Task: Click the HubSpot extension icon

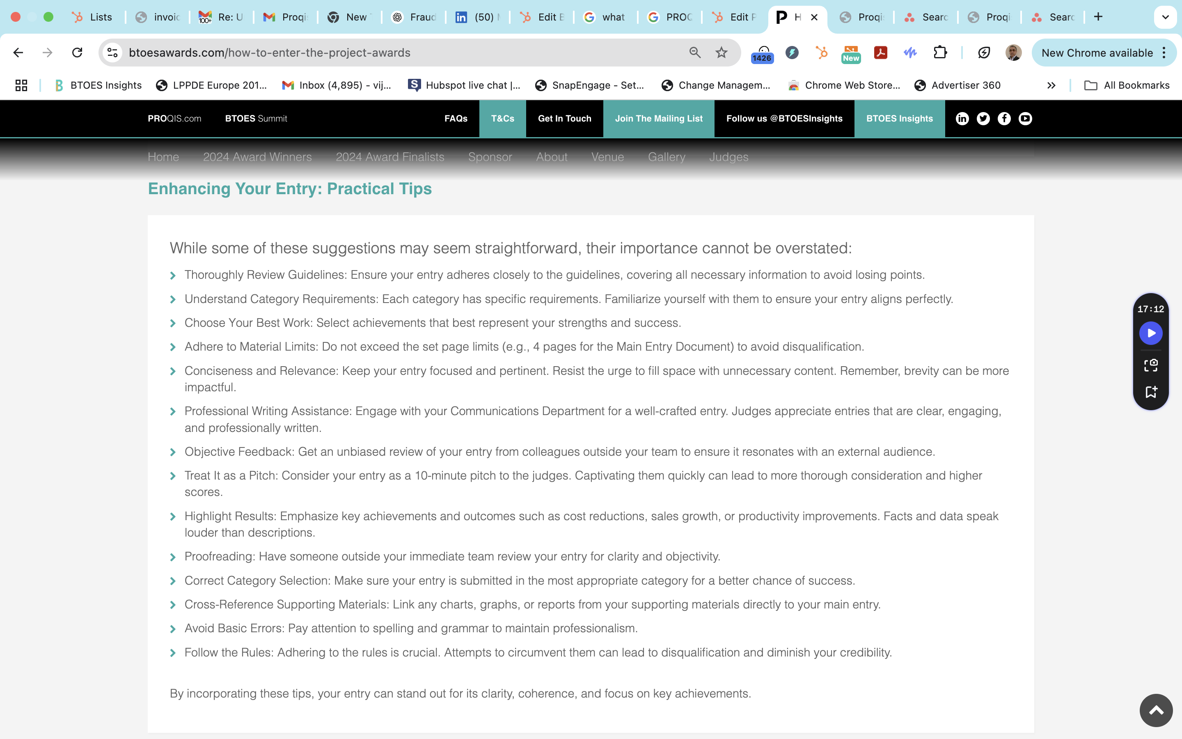Action: click(x=822, y=53)
